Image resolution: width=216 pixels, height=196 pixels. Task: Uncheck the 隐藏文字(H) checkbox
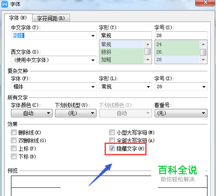click(112, 149)
